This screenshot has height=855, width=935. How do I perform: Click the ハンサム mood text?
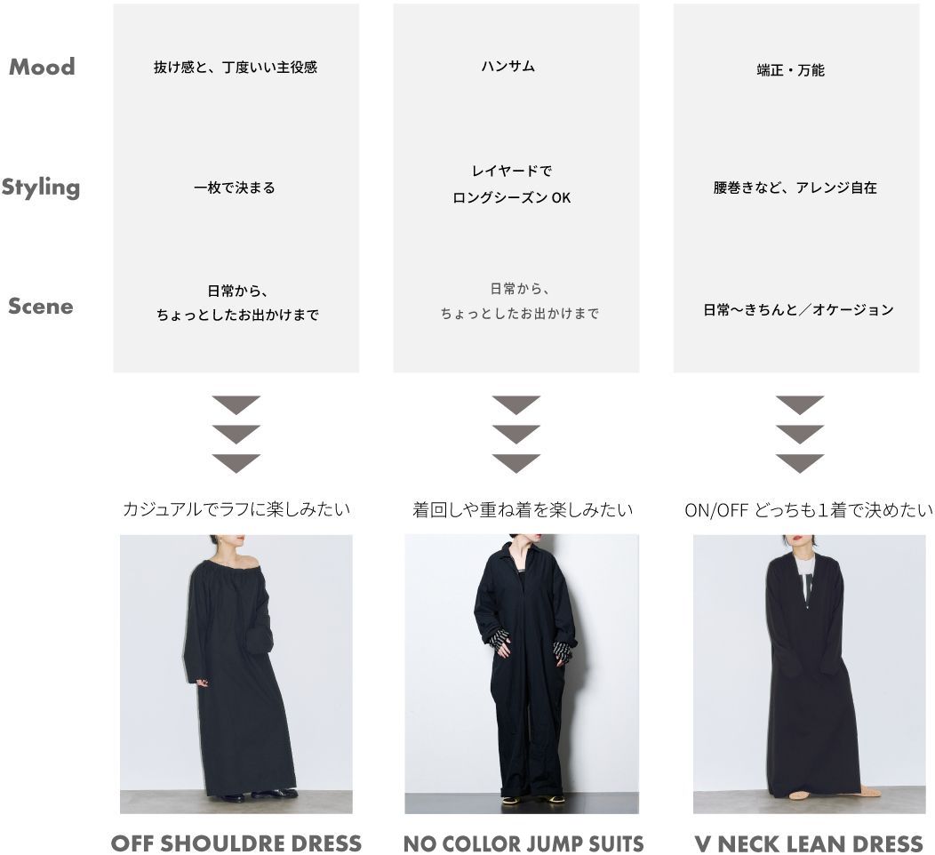508,66
